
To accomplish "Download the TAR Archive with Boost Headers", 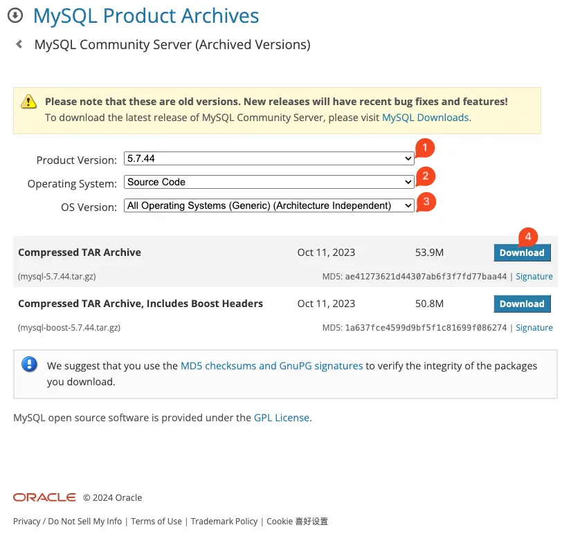I will [x=522, y=304].
